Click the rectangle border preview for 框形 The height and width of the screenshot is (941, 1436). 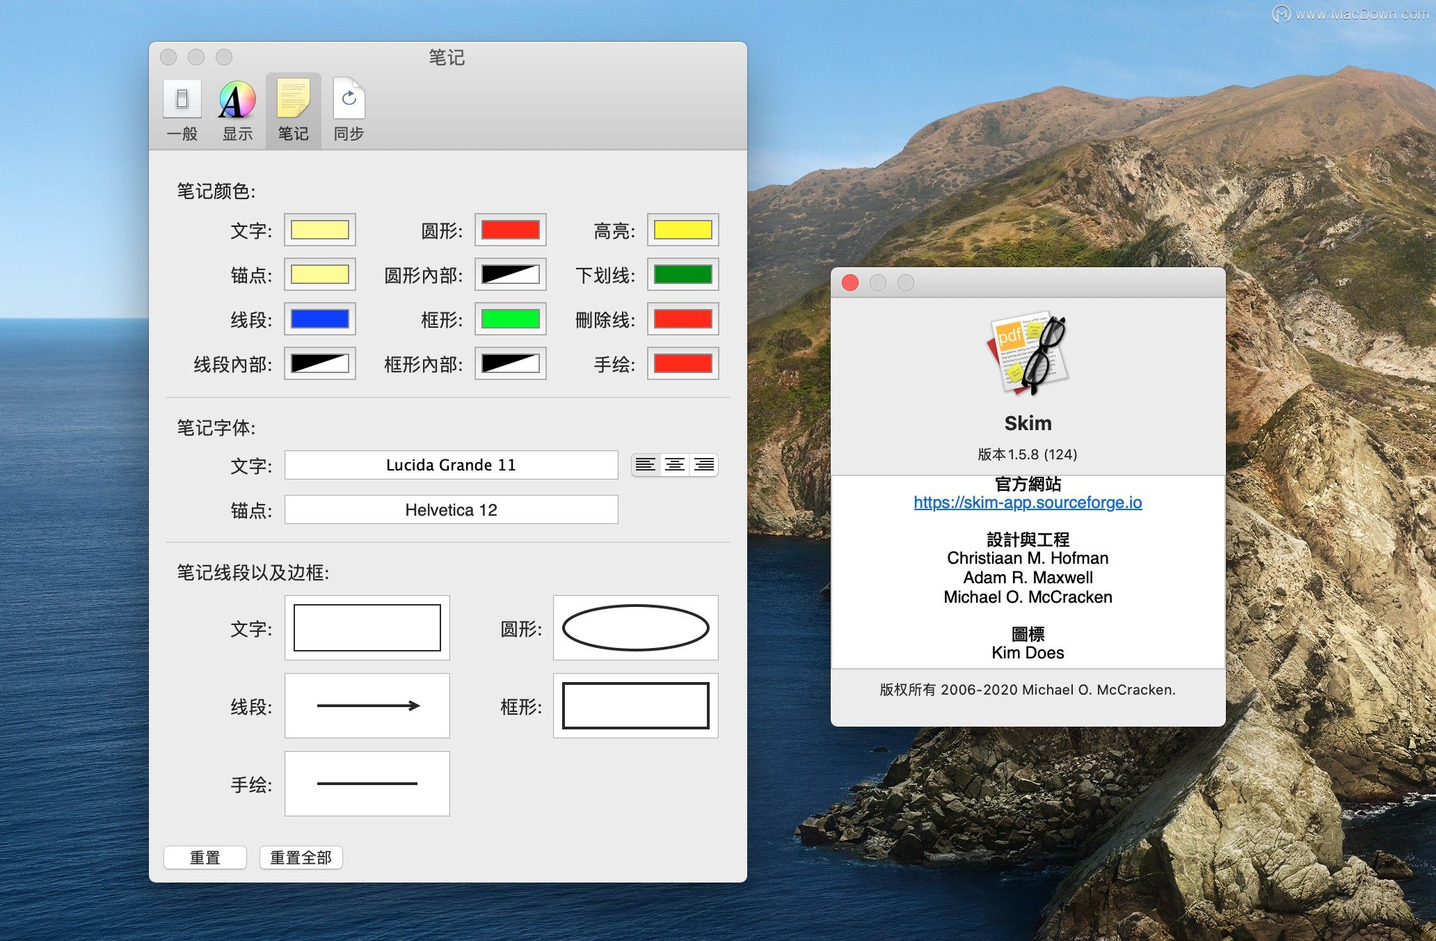(x=635, y=705)
